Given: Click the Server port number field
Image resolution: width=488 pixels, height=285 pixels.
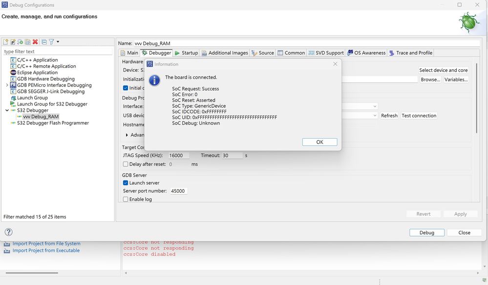Looking at the screenshot, I should click(178, 191).
